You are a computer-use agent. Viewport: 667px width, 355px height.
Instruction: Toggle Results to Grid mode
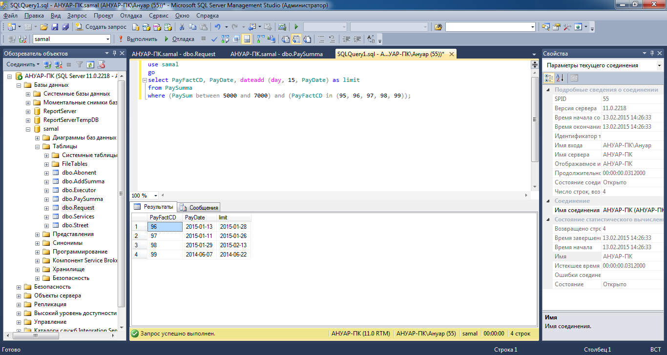[x=296, y=39]
